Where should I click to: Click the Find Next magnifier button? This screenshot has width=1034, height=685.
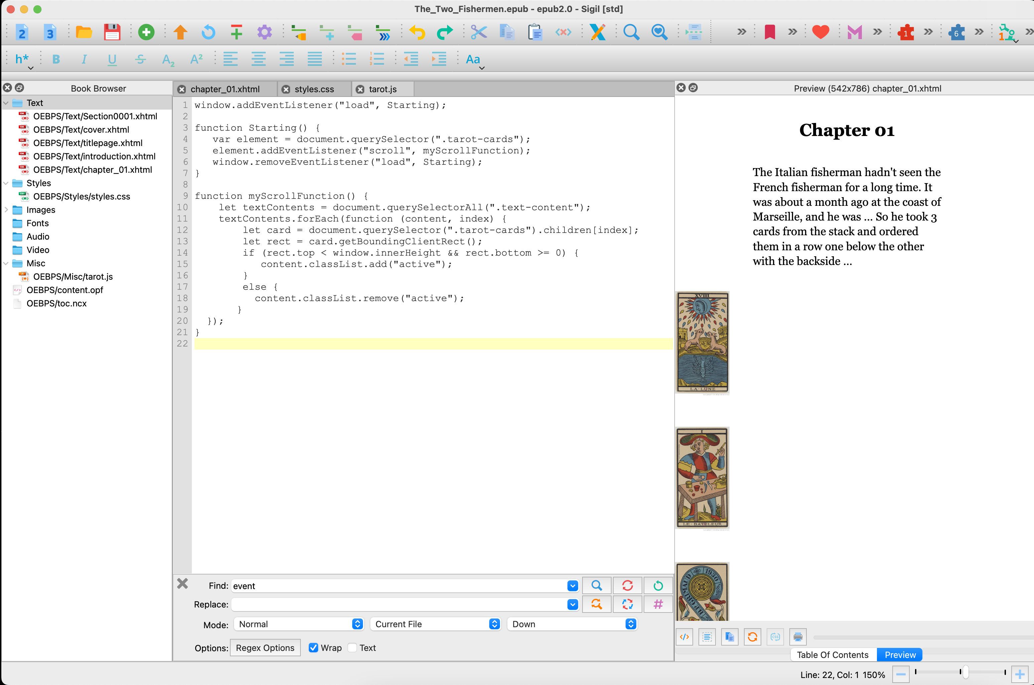tap(596, 585)
